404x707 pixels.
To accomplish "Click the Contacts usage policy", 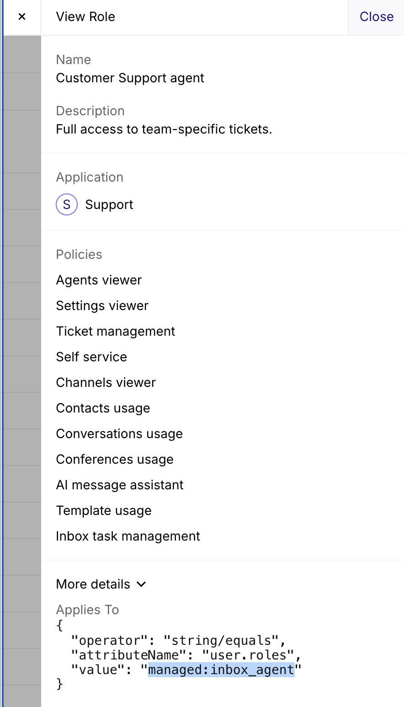I will tap(103, 408).
